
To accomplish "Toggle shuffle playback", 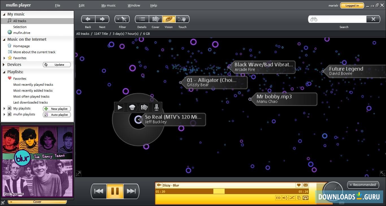I will pyautogui.click(x=292, y=198).
